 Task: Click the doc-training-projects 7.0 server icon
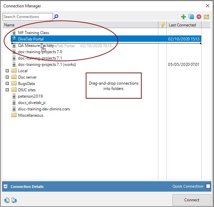pos(14,51)
